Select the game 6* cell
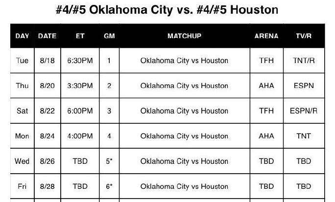The height and width of the screenshot is (202, 335). pos(109,186)
